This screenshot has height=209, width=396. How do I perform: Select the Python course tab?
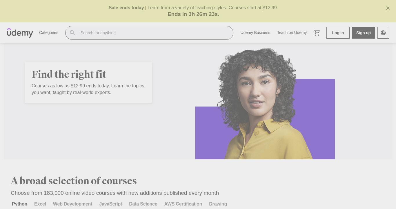pos(19,204)
